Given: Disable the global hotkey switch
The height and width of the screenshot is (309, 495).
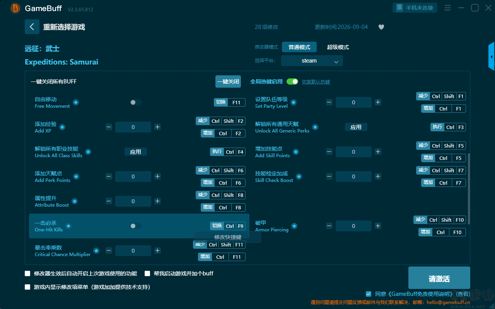Looking at the screenshot, I should coord(292,81).
